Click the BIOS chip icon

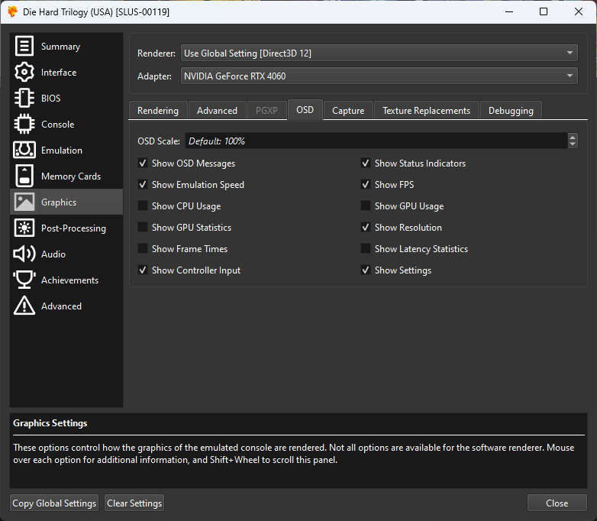click(x=24, y=98)
